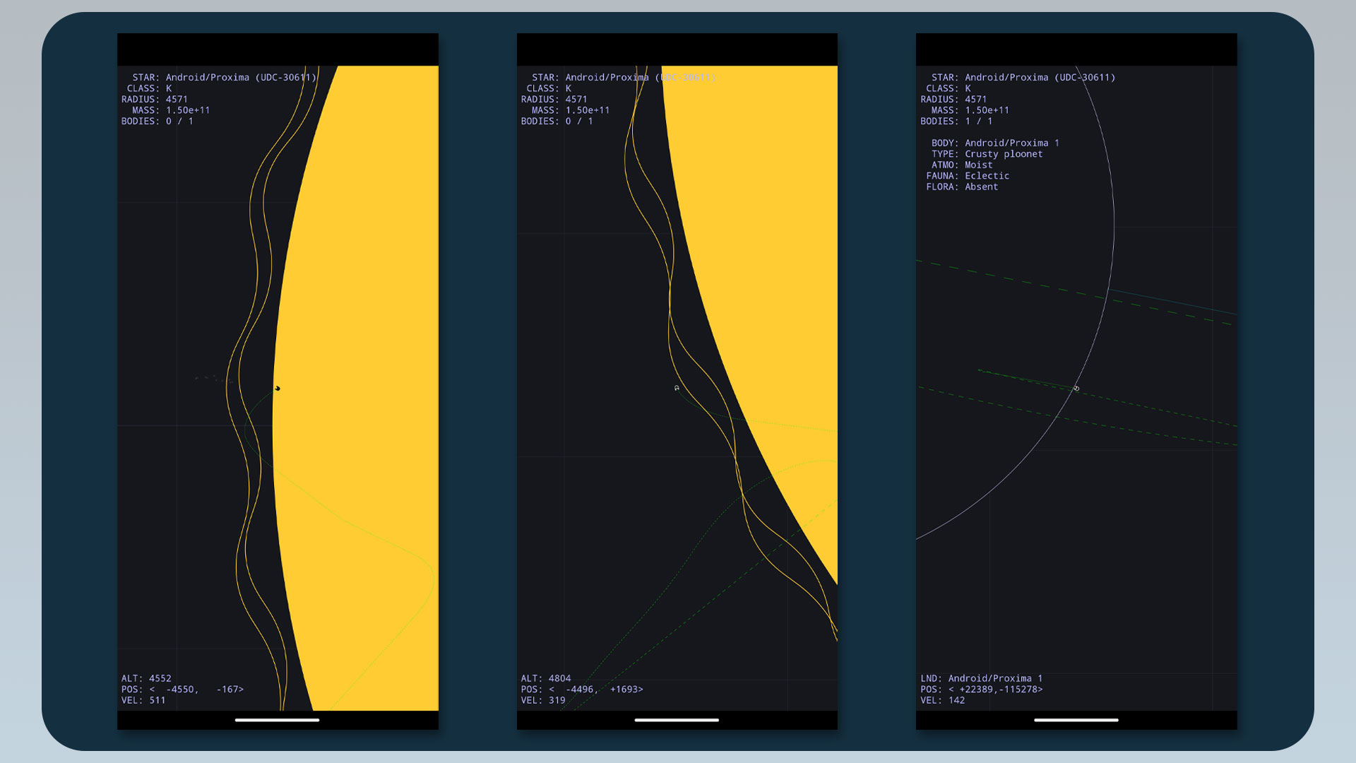Screen dimensions: 1356x763
Task: Select 'CLASS: K' on the right screen
Action: (x=948, y=88)
